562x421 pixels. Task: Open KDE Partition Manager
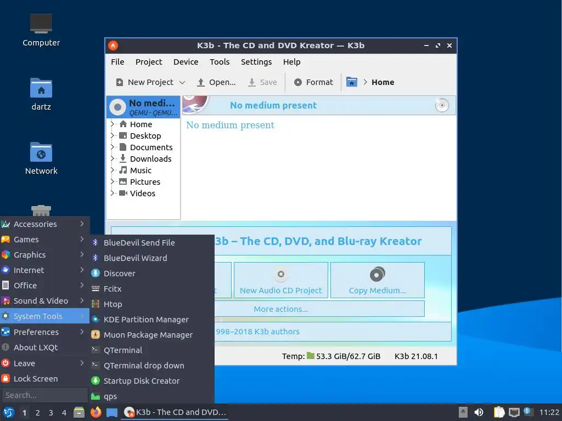point(151,320)
